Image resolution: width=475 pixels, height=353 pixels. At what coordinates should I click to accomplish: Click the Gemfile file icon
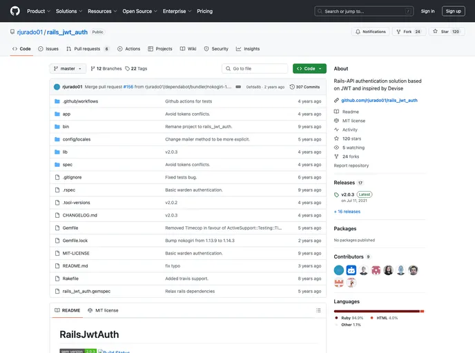point(57,228)
